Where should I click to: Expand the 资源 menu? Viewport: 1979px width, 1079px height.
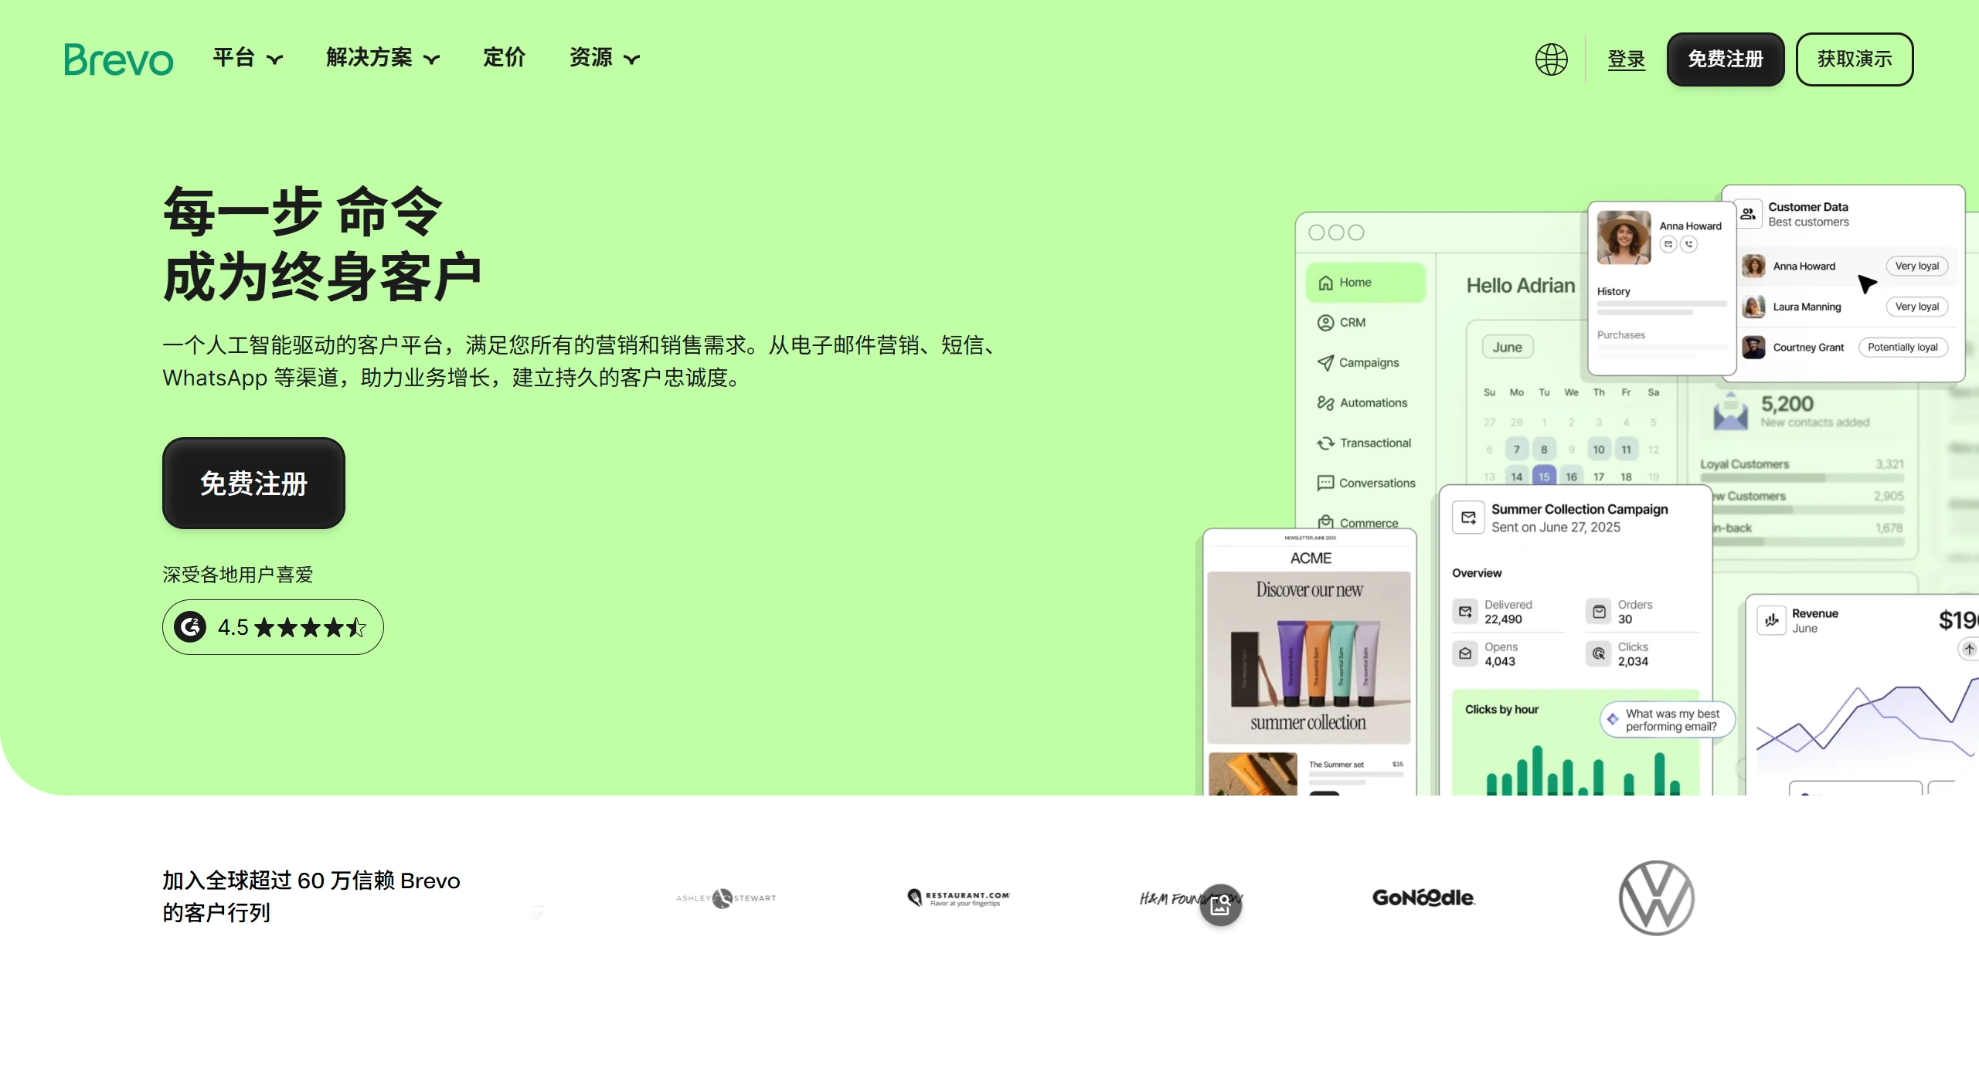click(x=604, y=58)
